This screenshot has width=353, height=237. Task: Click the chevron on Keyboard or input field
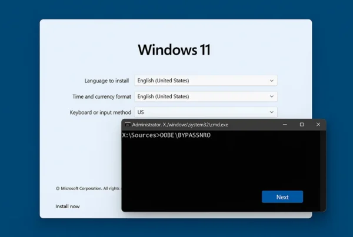(271, 112)
